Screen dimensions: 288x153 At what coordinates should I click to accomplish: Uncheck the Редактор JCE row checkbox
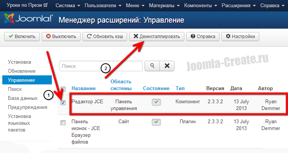(x=63, y=102)
